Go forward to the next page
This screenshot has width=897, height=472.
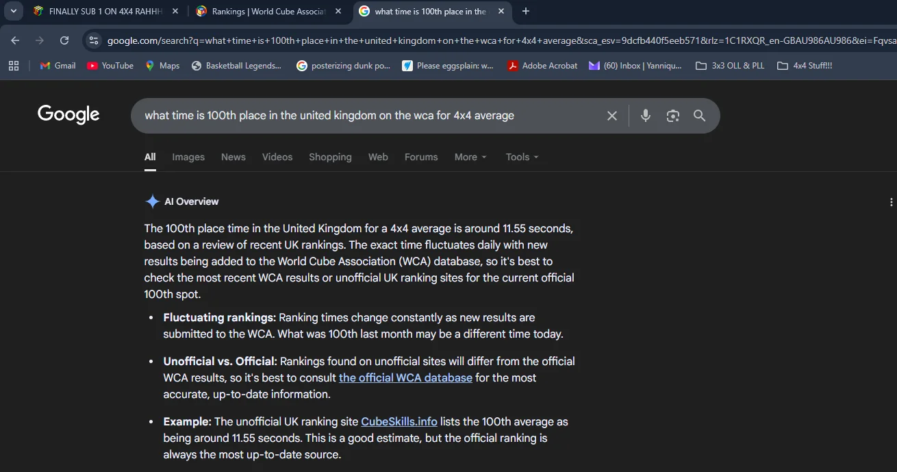tap(40, 40)
